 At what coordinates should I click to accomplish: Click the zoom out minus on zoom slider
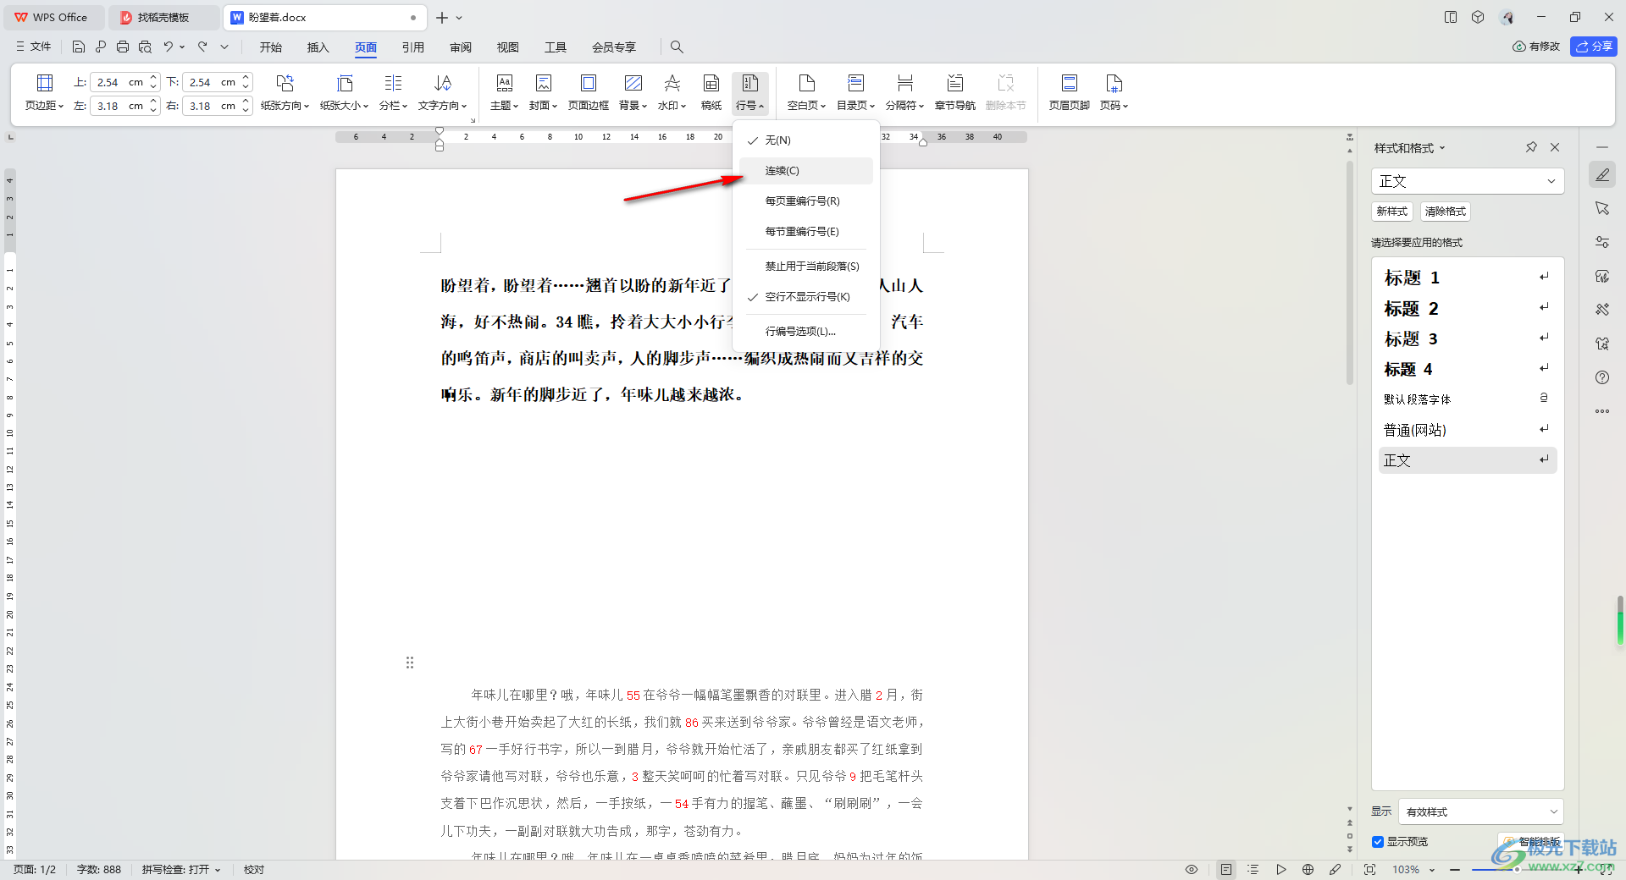click(1455, 869)
